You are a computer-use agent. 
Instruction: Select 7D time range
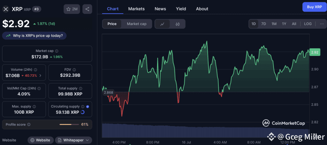(x=263, y=24)
